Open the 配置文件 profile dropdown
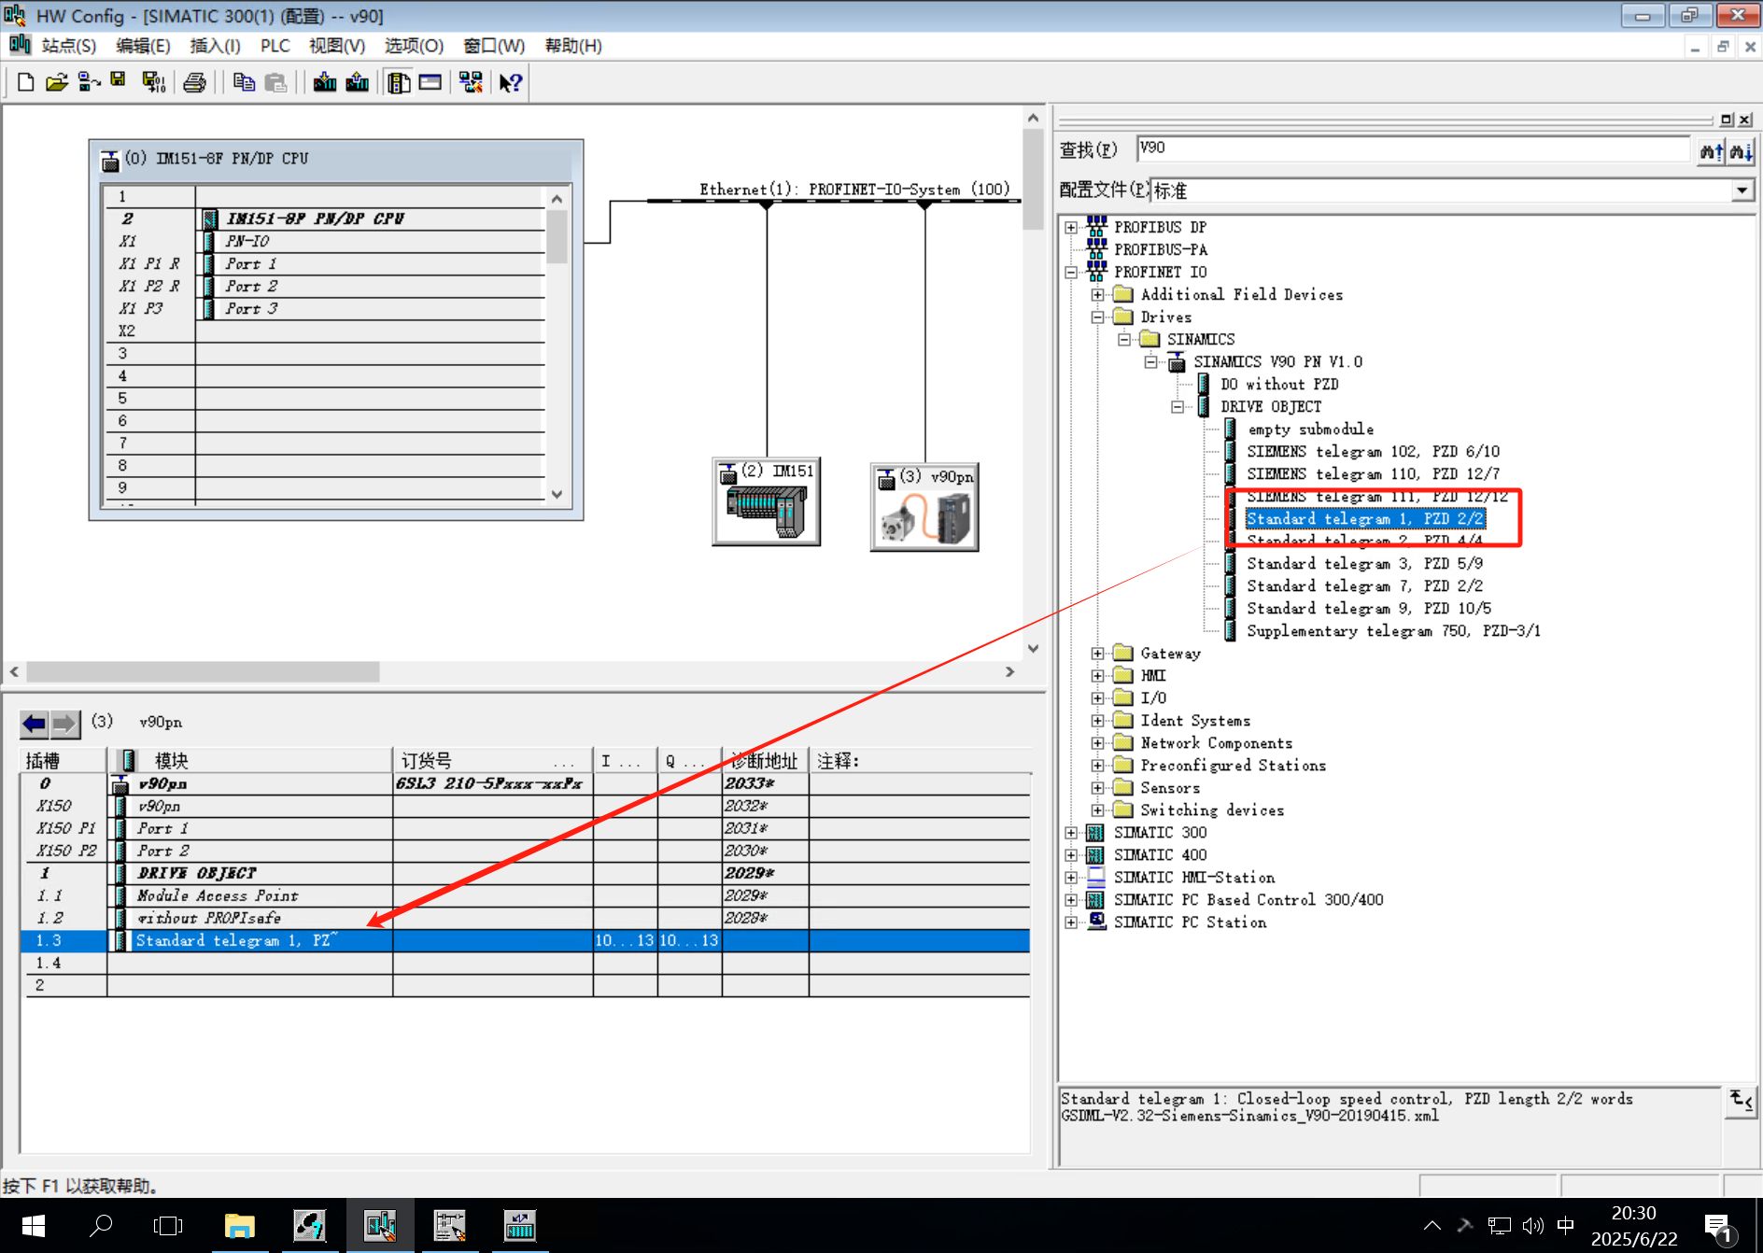This screenshot has height=1253, width=1763. point(1742,190)
